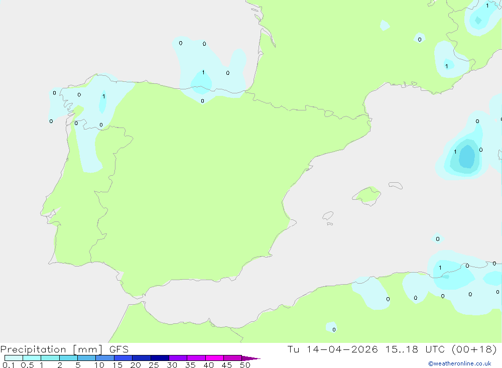Select the violet 30–35 mm legend swatch

coord(178,358)
